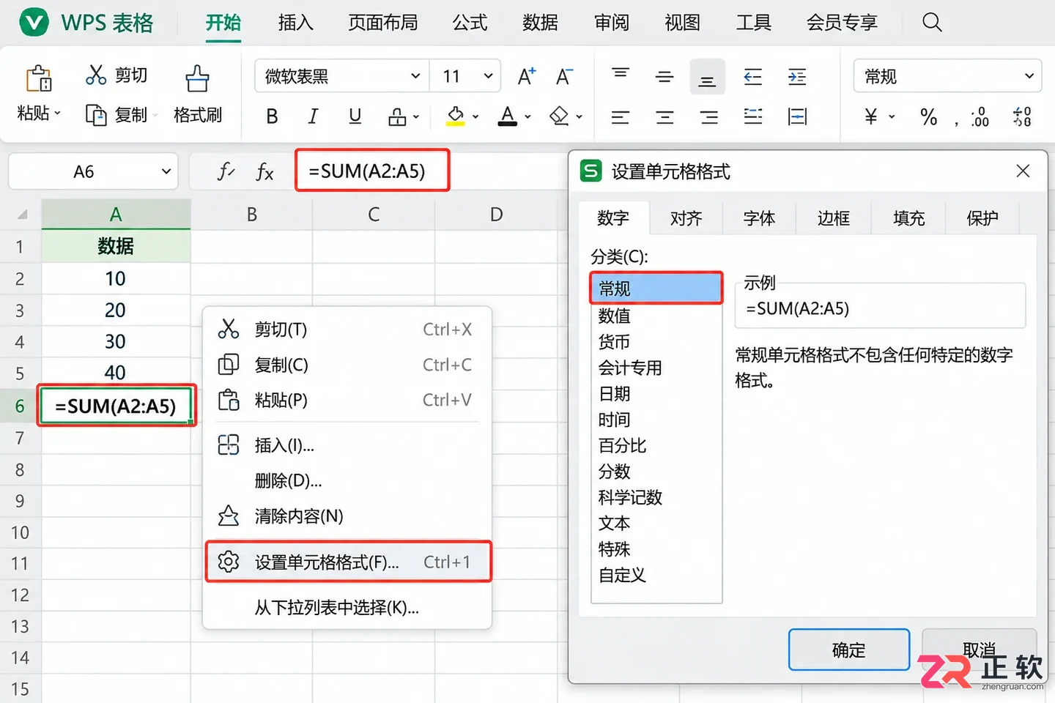
Task: Click 确定 button in dialog
Action: tap(849, 650)
